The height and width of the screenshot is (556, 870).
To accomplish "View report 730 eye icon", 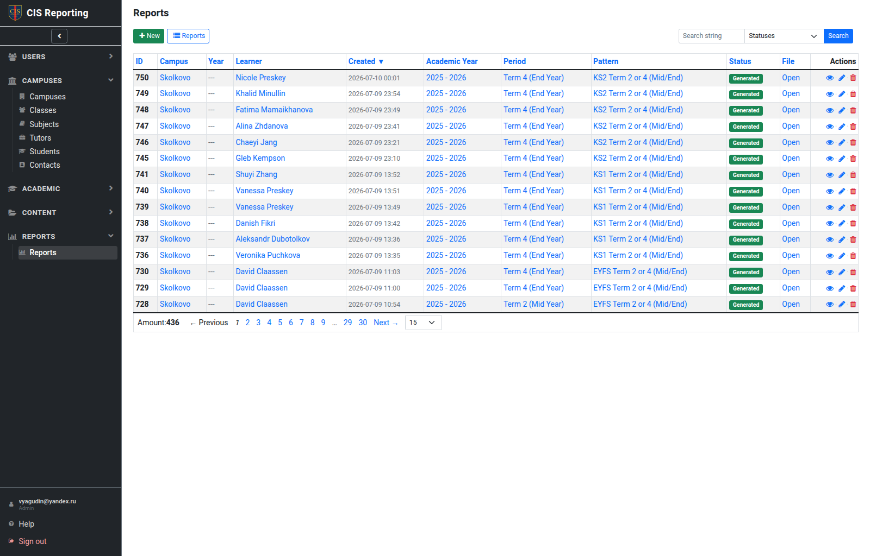I will 830,272.
